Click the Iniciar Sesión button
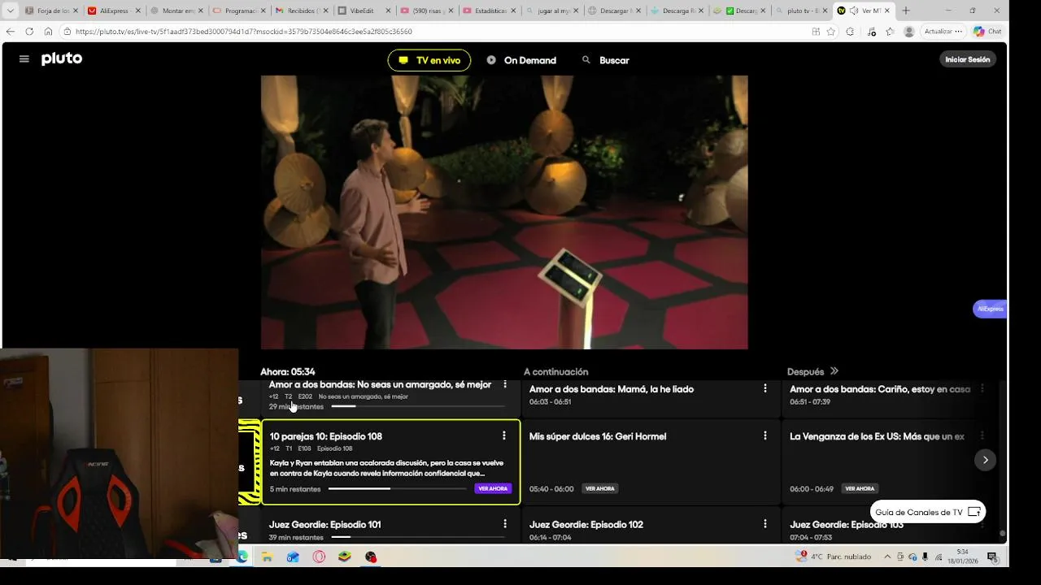Image resolution: width=1041 pixels, height=585 pixels. pyautogui.click(x=968, y=59)
